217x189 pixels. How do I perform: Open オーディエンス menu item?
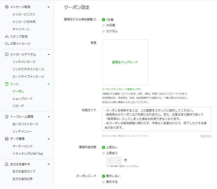(x=22, y=146)
